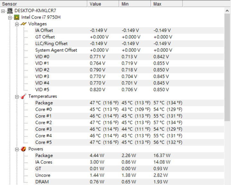Click the Value column header
The image size is (231, 185).
103,4
